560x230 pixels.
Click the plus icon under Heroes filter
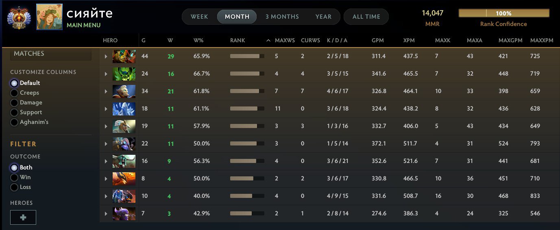pos(23,217)
